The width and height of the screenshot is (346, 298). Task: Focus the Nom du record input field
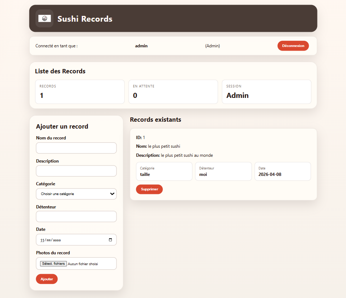click(76, 148)
